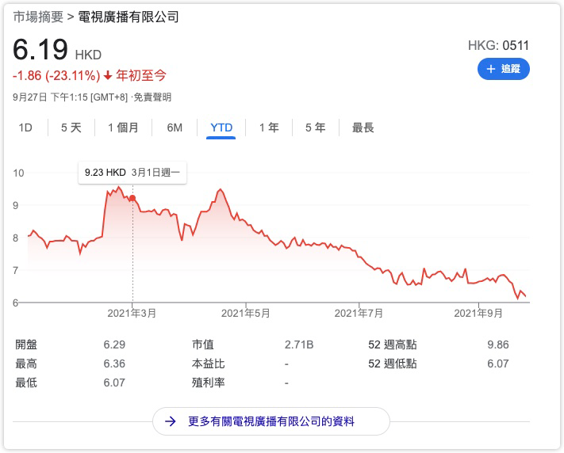Image resolution: width=564 pixels, height=453 pixels.
Task: Click the 殖利率 label
Action: [209, 383]
